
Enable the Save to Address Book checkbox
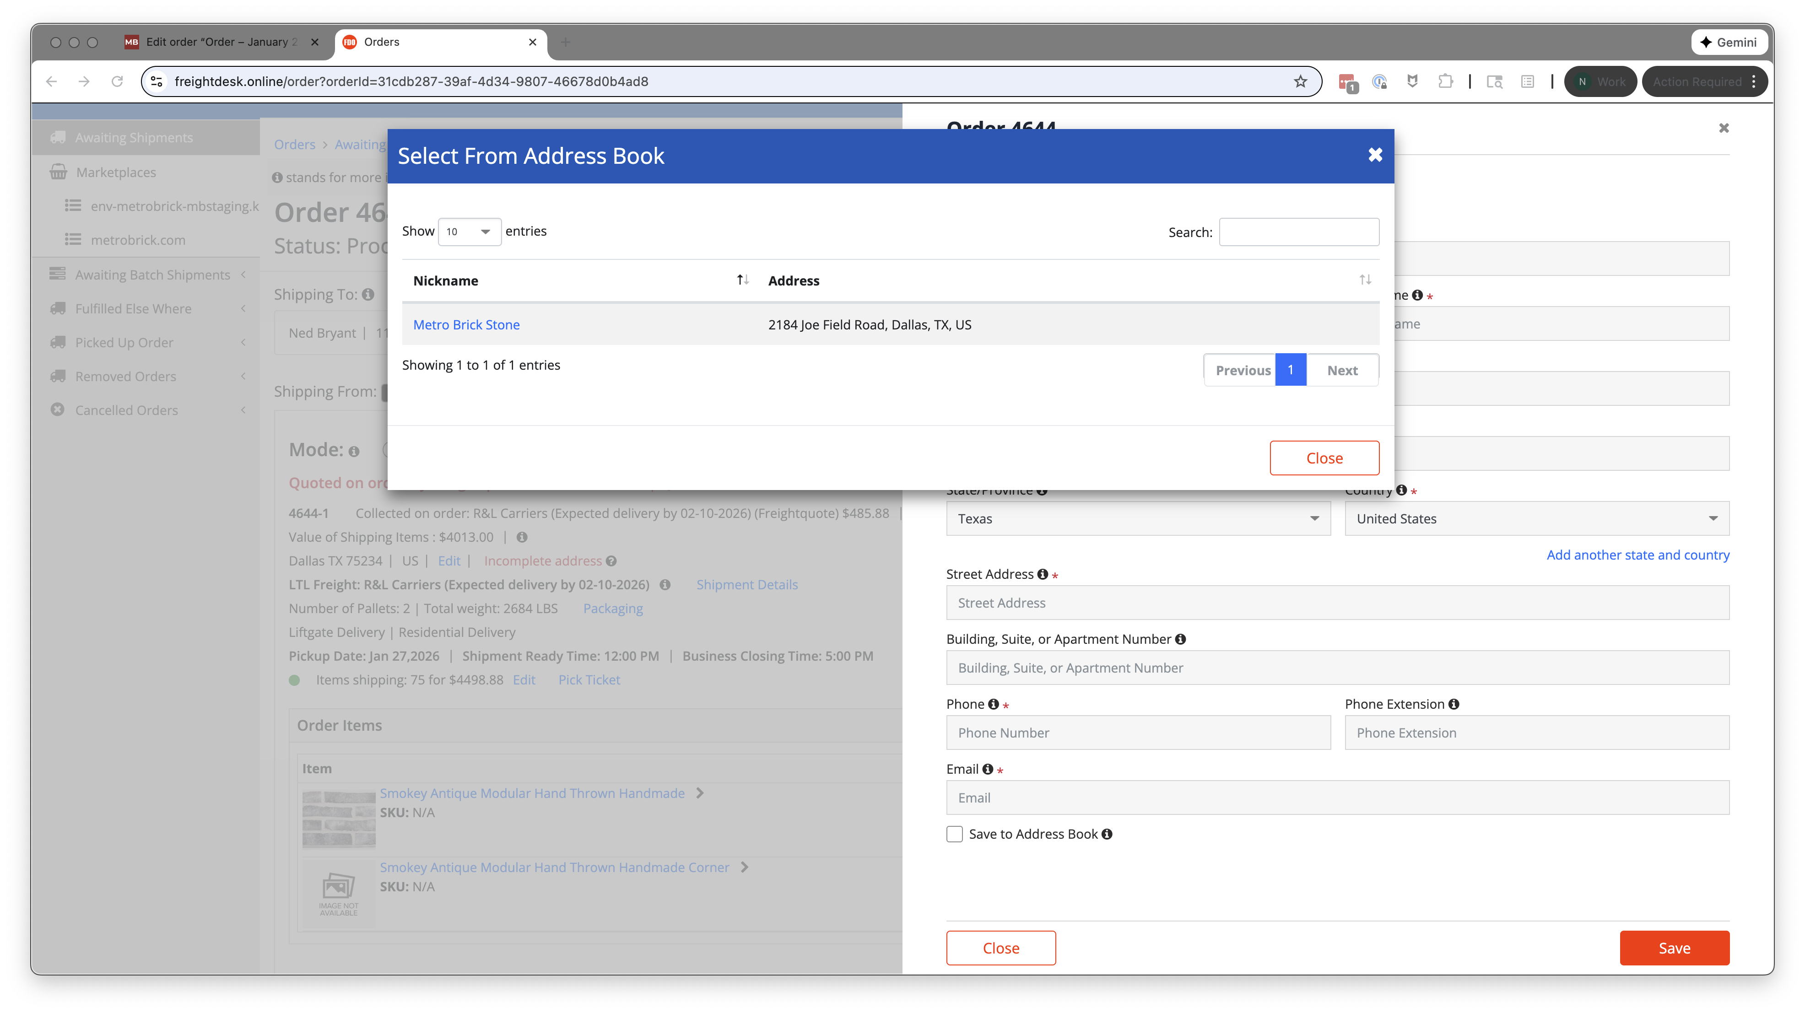[x=954, y=834]
